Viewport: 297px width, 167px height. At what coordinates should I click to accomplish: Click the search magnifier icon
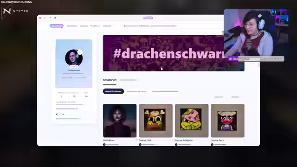tap(124, 26)
